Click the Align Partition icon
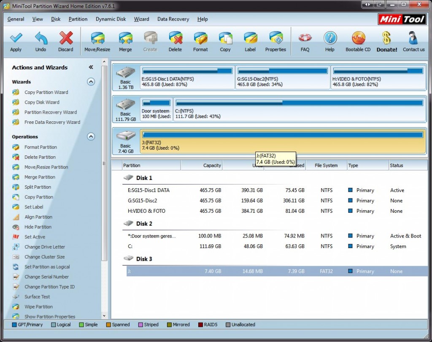Screen dimensions: 432x342 pyautogui.click(x=16, y=217)
